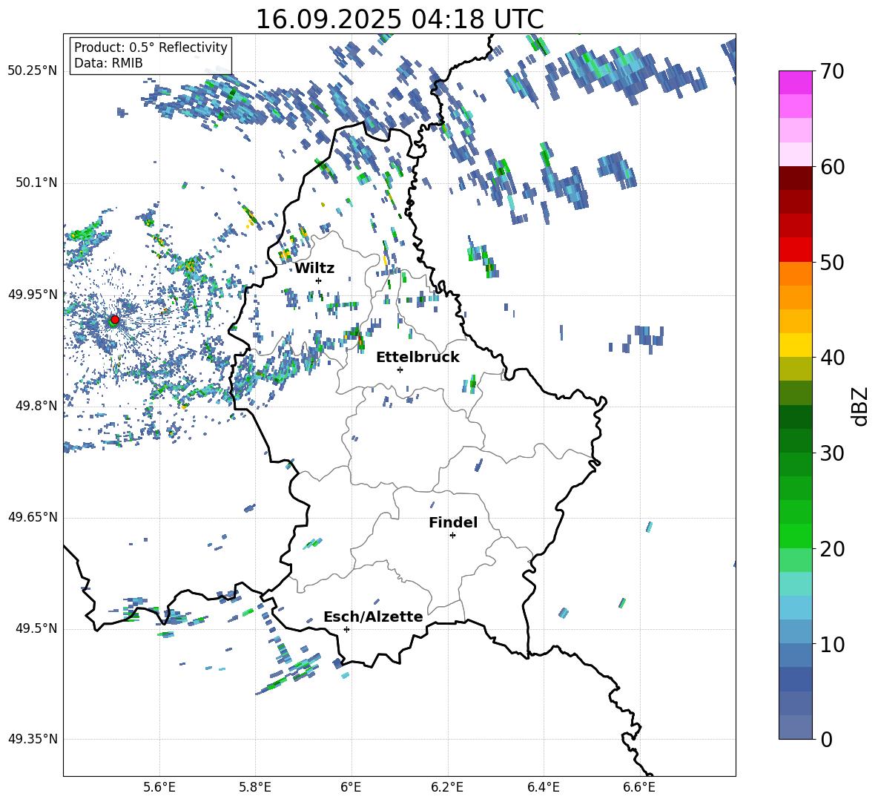The image size is (878, 802).
Task: Click the 49.65°N latitude label
Action: [32, 517]
